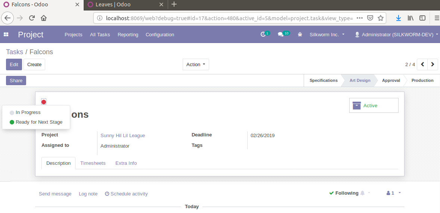Open the browser downloads panel
440x213 pixels.
click(x=399, y=18)
